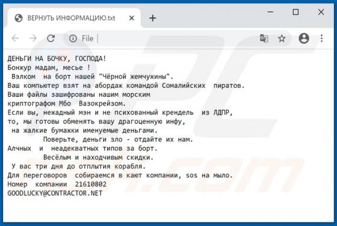Click the line Для переговоров собираемся
This screenshot has height=226, width=337.
point(120,176)
